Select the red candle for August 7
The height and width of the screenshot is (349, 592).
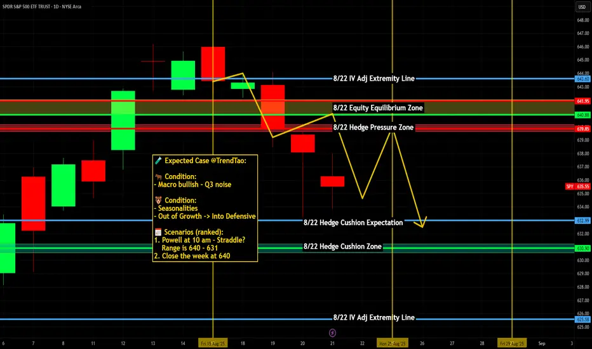tap(33, 203)
